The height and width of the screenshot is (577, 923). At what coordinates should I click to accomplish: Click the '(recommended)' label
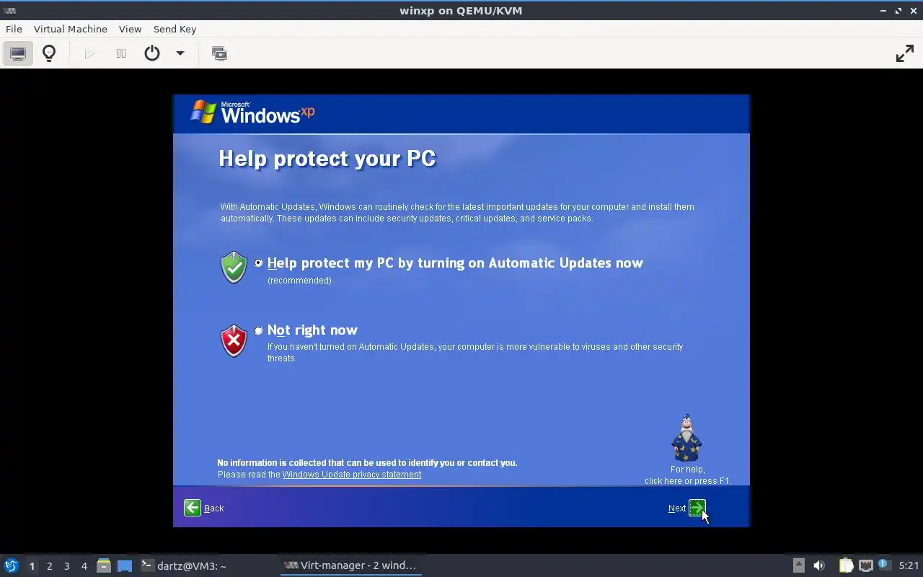[x=299, y=281]
